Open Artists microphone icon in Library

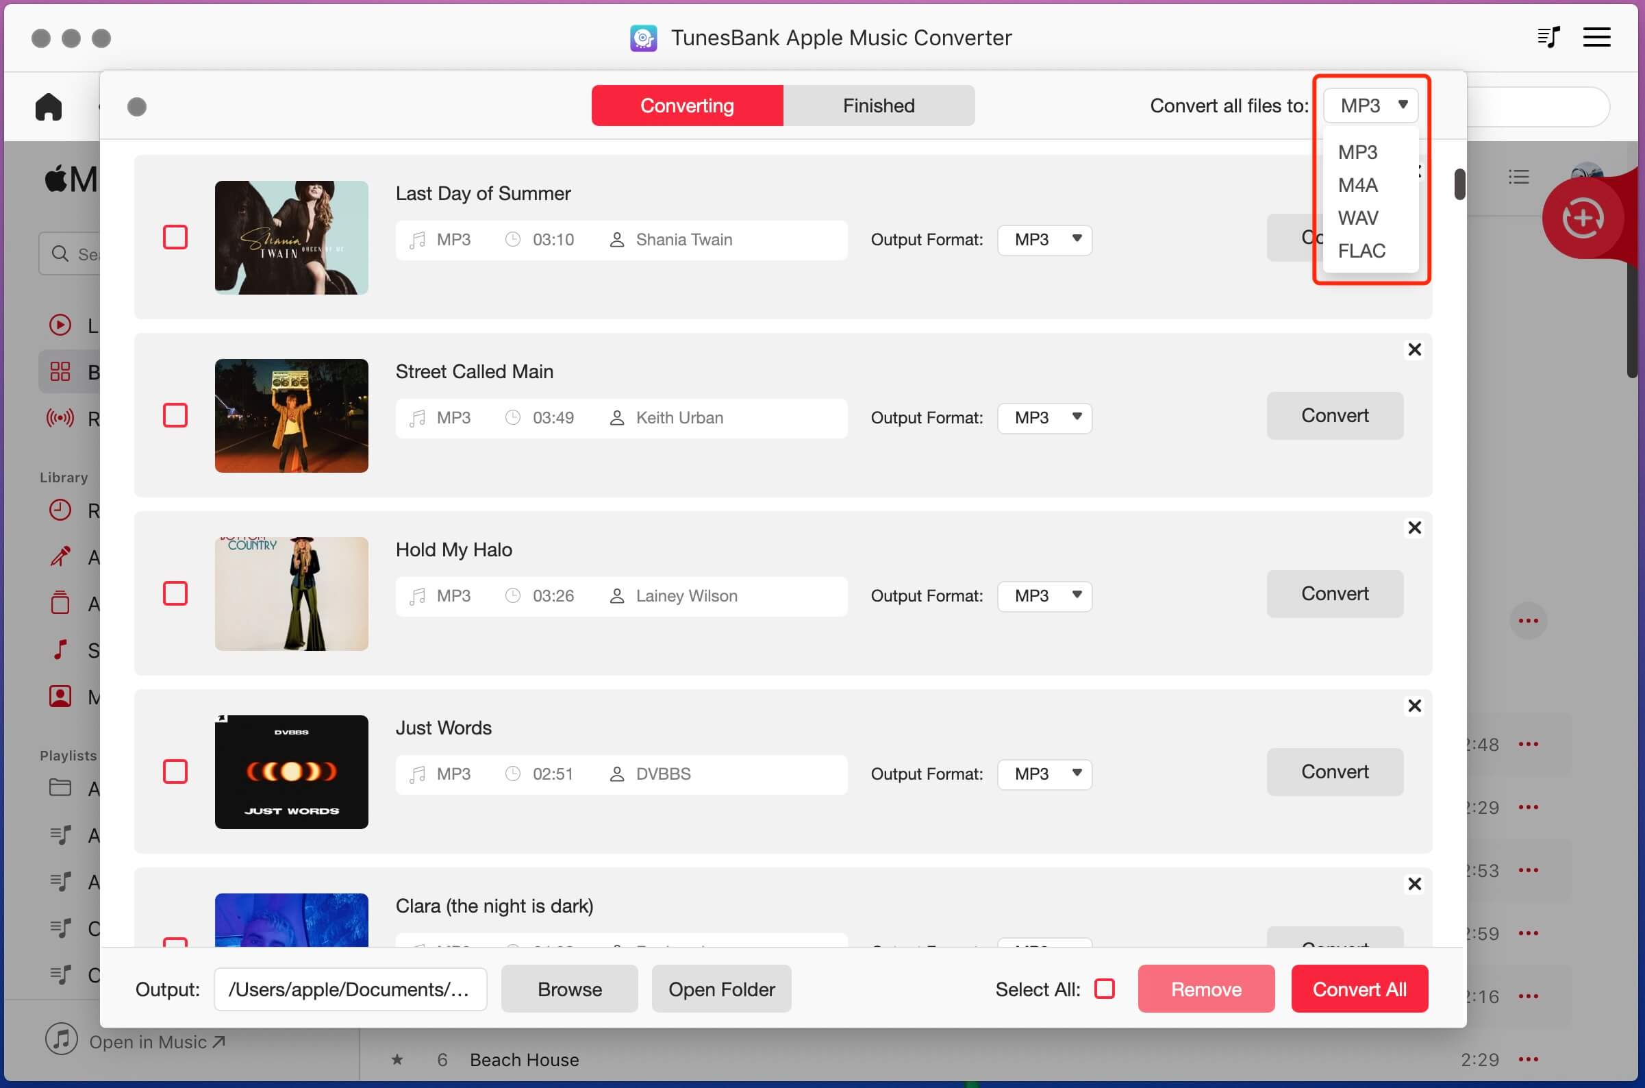coord(60,556)
